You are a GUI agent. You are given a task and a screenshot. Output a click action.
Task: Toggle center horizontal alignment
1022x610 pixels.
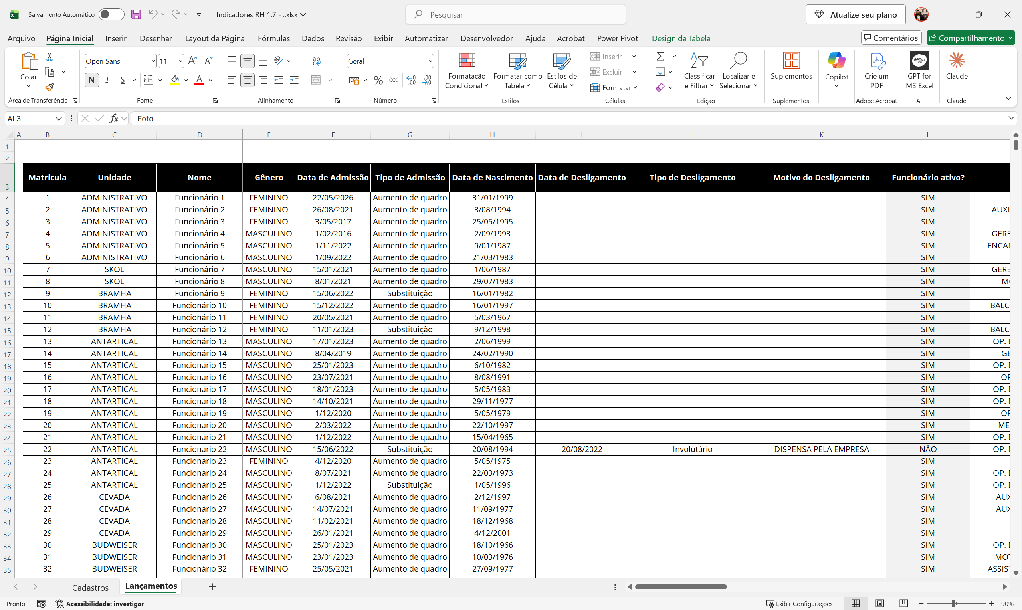pyautogui.click(x=248, y=80)
